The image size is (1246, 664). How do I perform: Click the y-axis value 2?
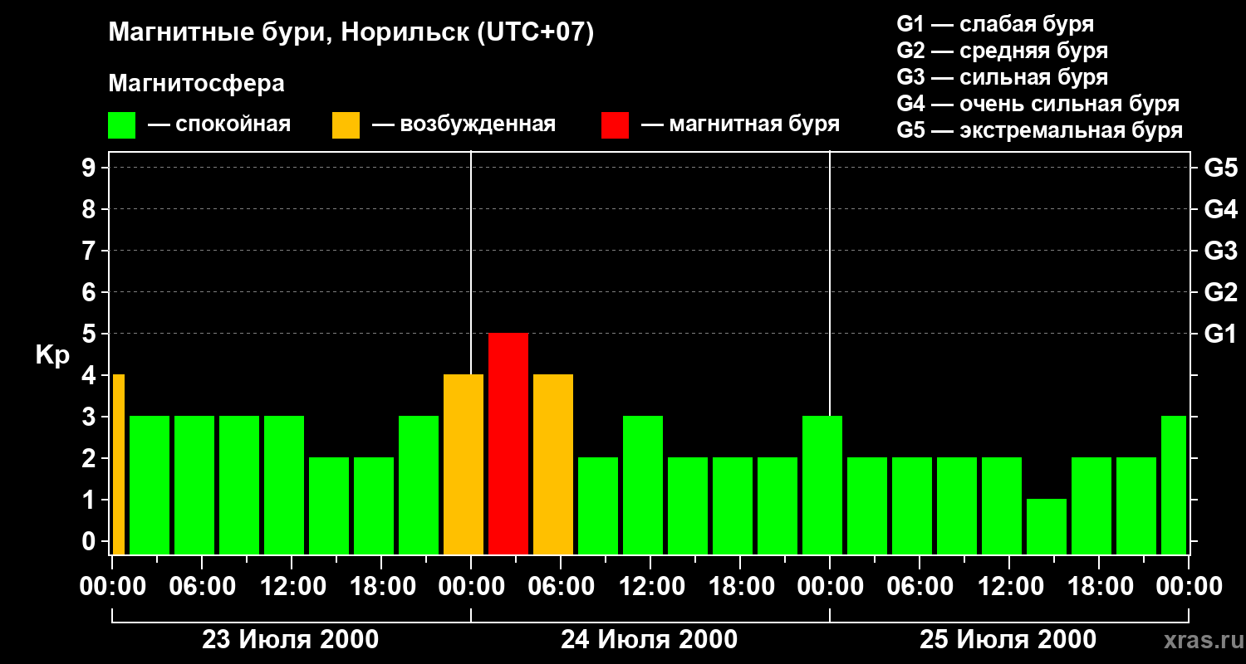click(91, 458)
